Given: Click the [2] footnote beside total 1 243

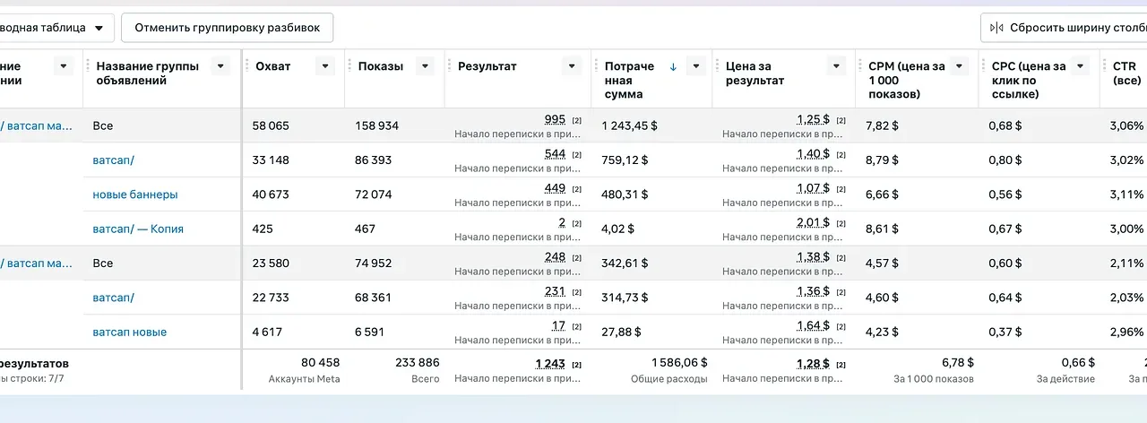Looking at the screenshot, I should point(577,365).
